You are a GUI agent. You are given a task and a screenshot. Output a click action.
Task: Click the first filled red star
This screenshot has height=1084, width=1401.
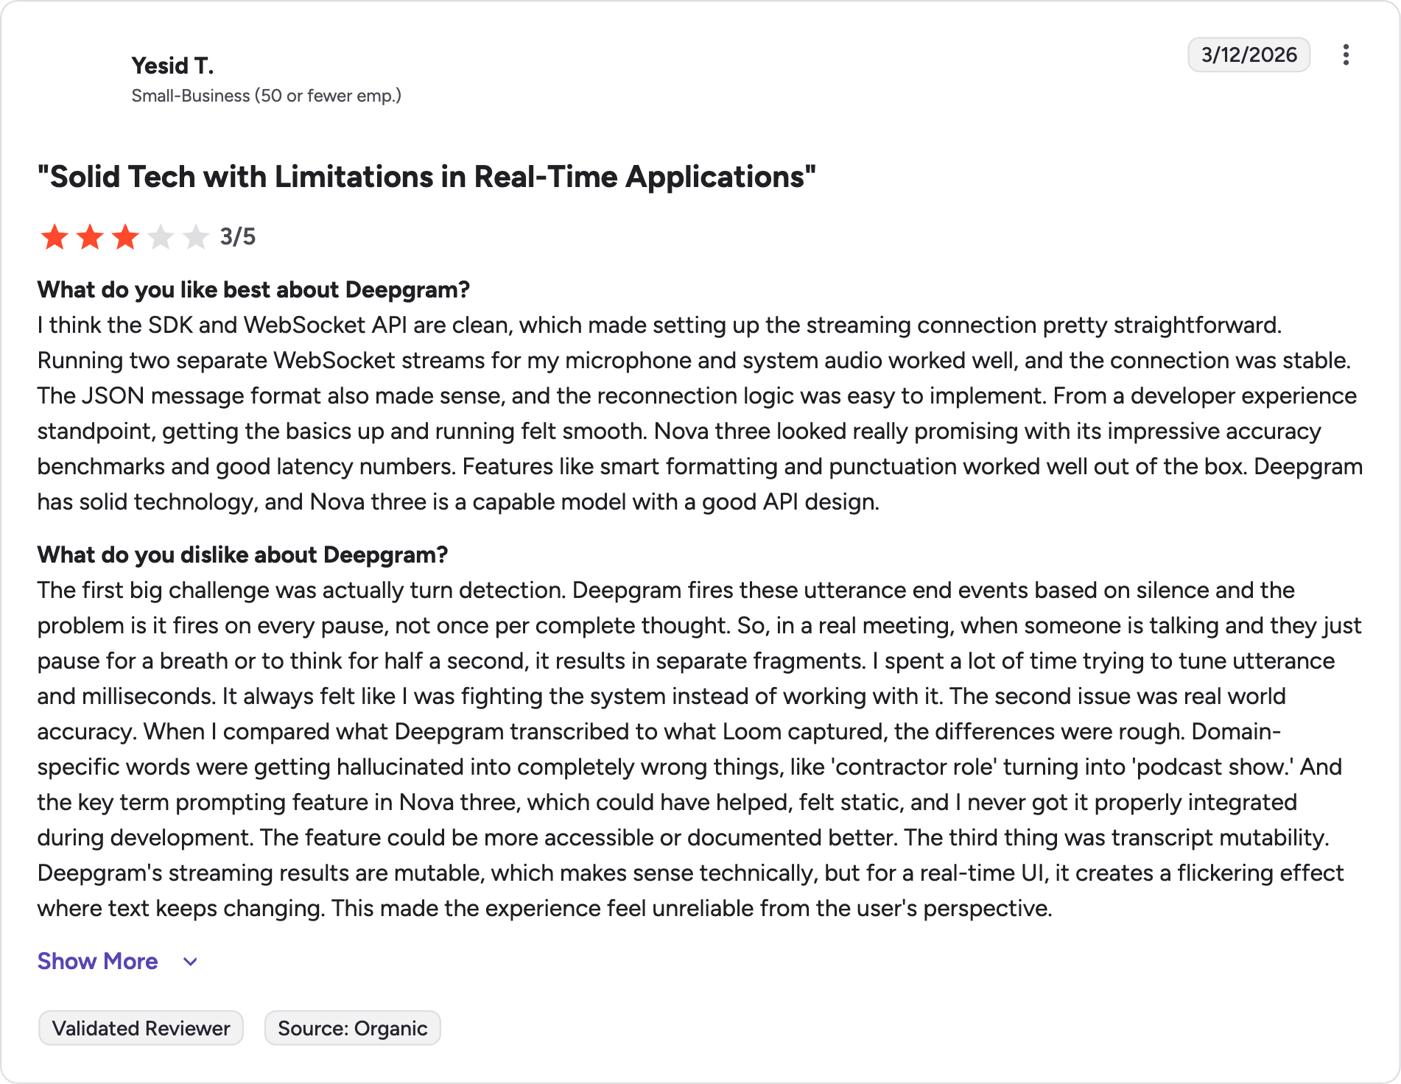pos(55,237)
